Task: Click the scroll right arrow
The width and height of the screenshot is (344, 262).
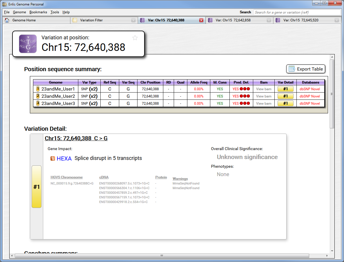Action: 327,256
